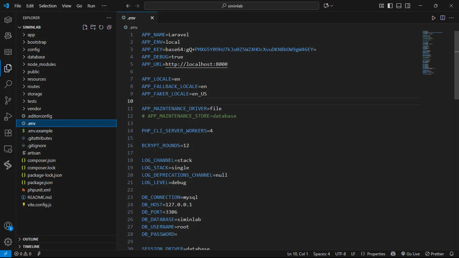
Task: Open the Extensions view
Action: point(8,133)
